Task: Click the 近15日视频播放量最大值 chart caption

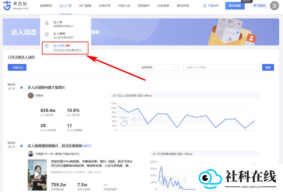Action: point(172,154)
